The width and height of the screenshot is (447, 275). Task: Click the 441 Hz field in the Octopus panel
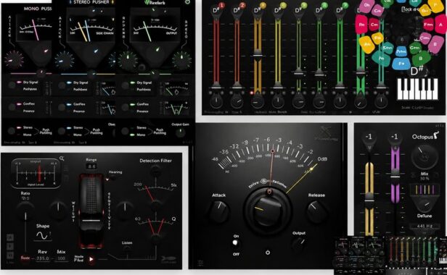(x=425, y=227)
